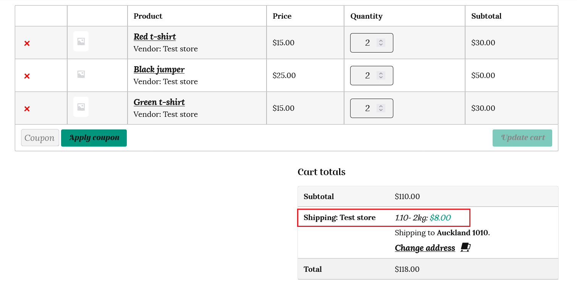
Task: Remove Green t-shirt from cart
Action: tap(27, 109)
